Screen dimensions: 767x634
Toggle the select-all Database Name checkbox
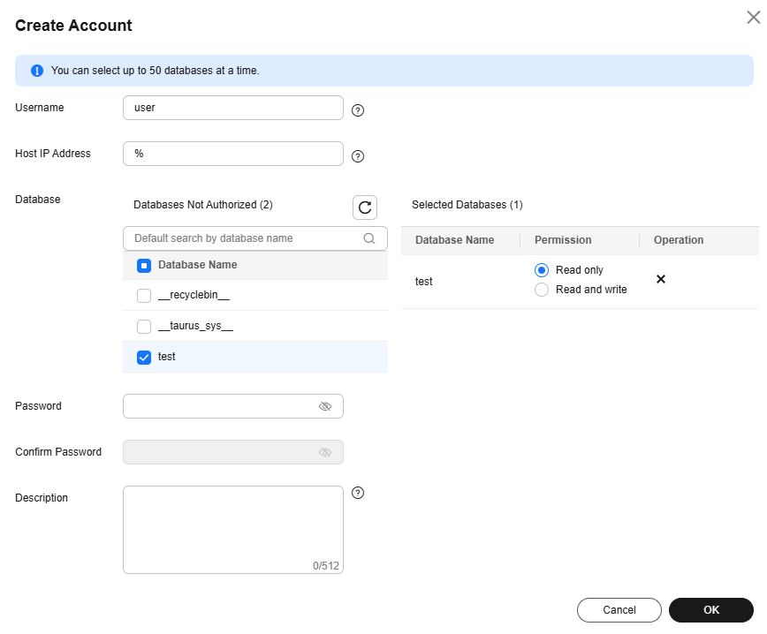click(144, 266)
